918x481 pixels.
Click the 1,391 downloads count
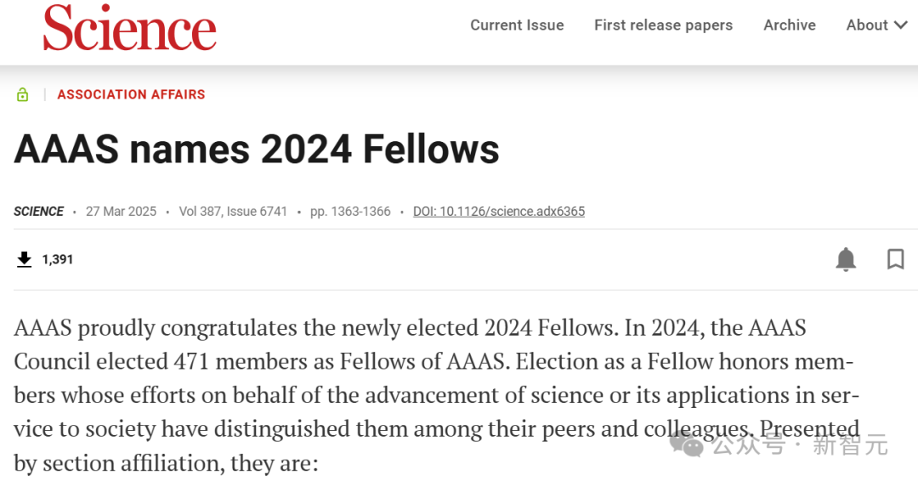[x=58, y=259]
